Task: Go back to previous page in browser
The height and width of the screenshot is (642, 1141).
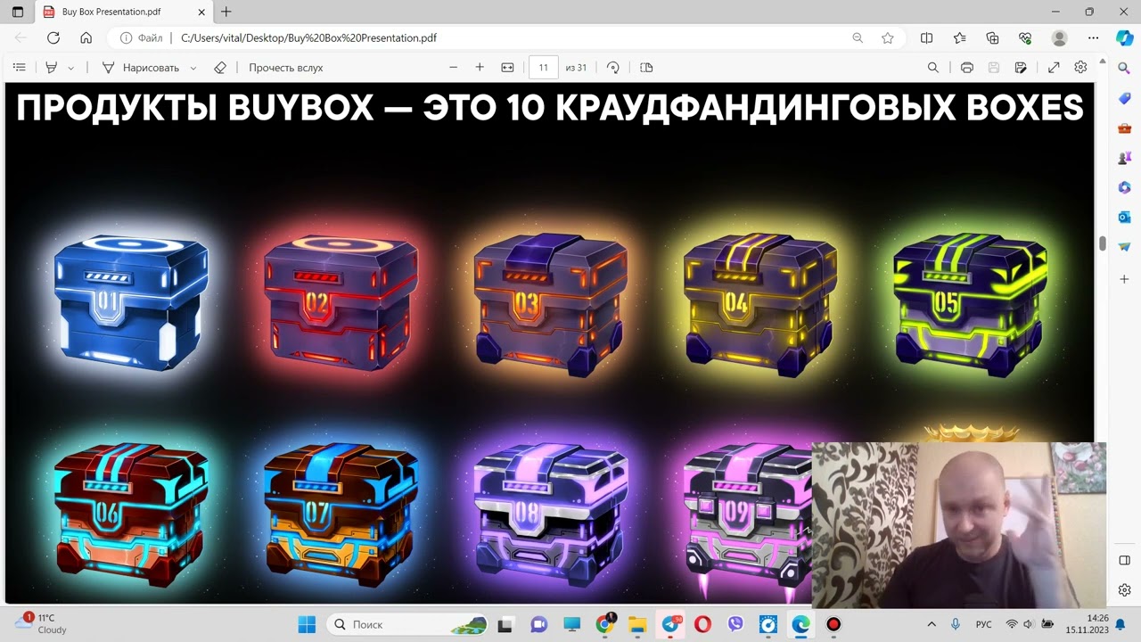Action: tap(21, 37)
